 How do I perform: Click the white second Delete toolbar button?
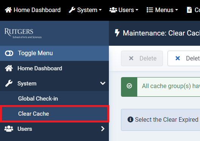tap(184, 58)
